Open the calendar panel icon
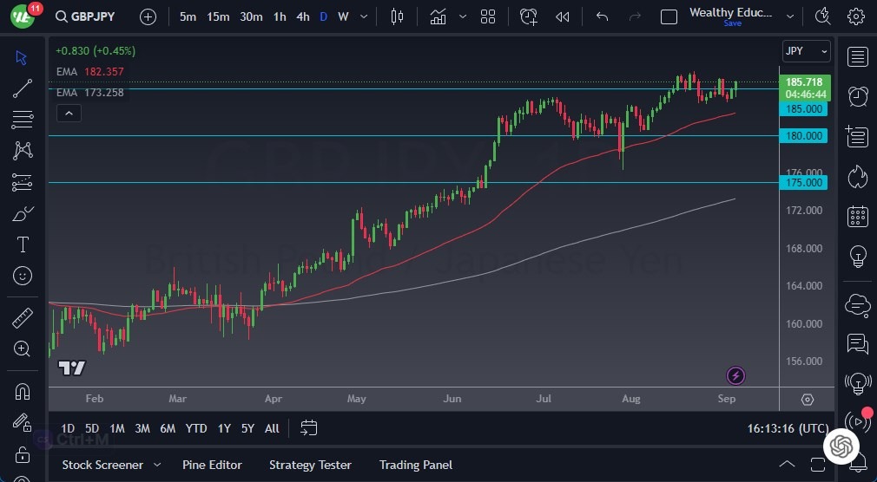This screenshot has height=482, width=877. pyautogui.click(x=858, y=217)
